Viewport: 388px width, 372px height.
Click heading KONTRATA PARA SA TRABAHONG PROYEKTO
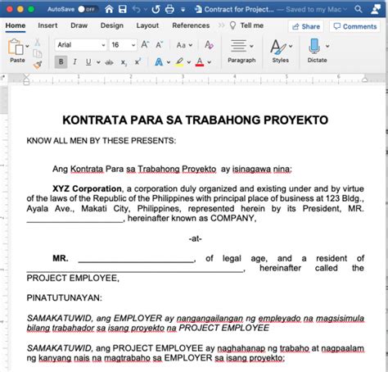pyautogui.click(x=196, y=120)
